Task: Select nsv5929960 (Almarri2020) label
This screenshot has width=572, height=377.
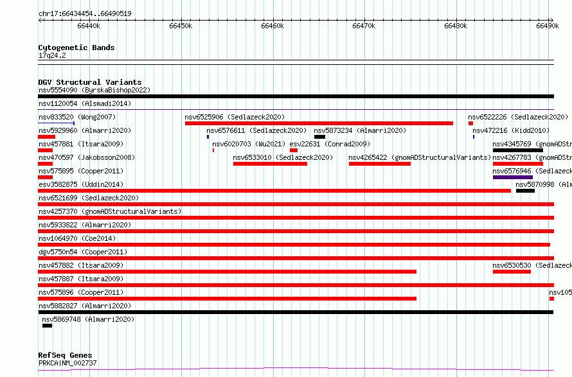Action: point(85,130)
